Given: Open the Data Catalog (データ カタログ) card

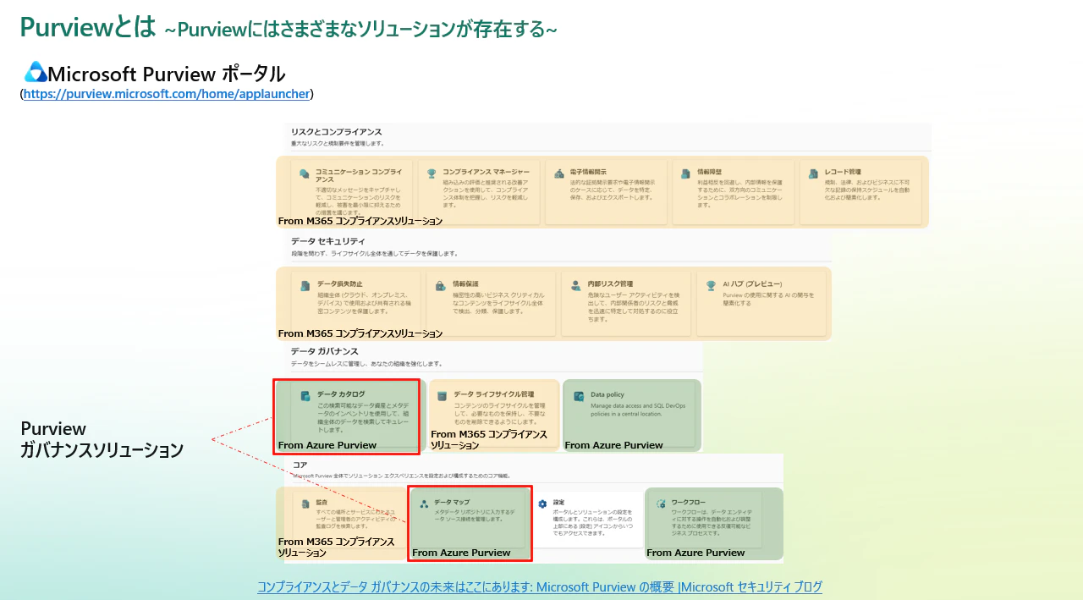Looking at the screenshot, I should click(x=347, y=416).
